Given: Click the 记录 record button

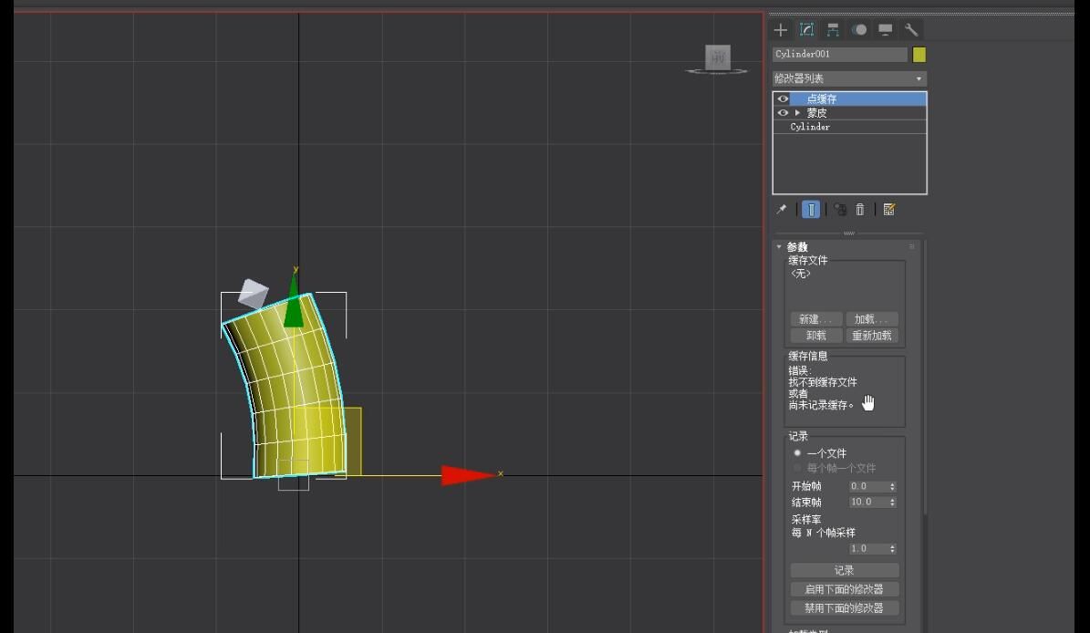Looking at the screenshot, I should tap(845, 570).
